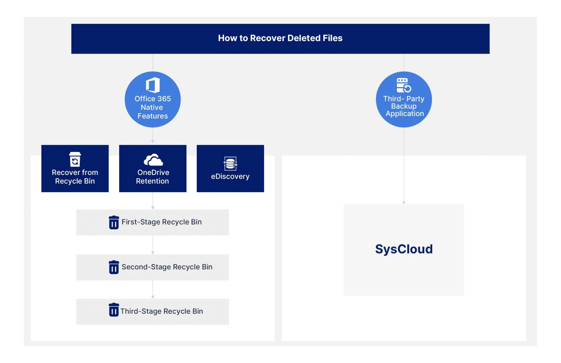Click the Office 365 Native Features label
This screenshot has height=363, width=561.
click(153, 107)
